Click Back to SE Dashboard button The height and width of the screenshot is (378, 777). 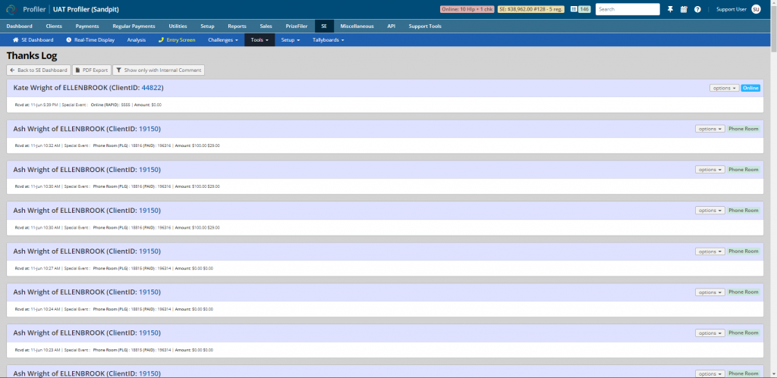[x=39, y=70]
